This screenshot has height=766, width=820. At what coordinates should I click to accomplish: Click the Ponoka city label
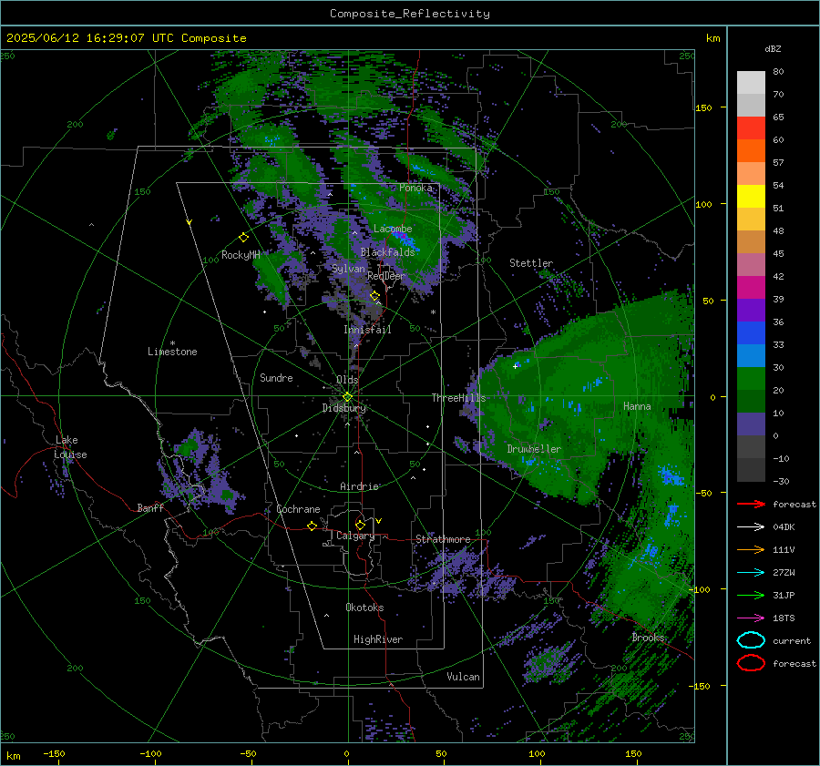point(415,188)
